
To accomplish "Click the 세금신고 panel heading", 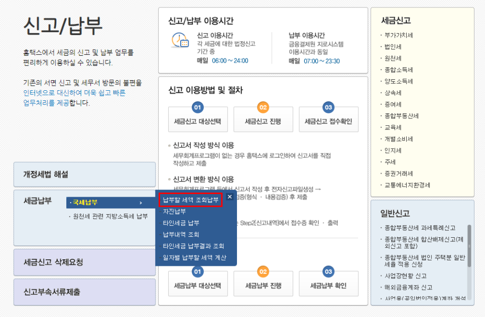I will [396, 21].
